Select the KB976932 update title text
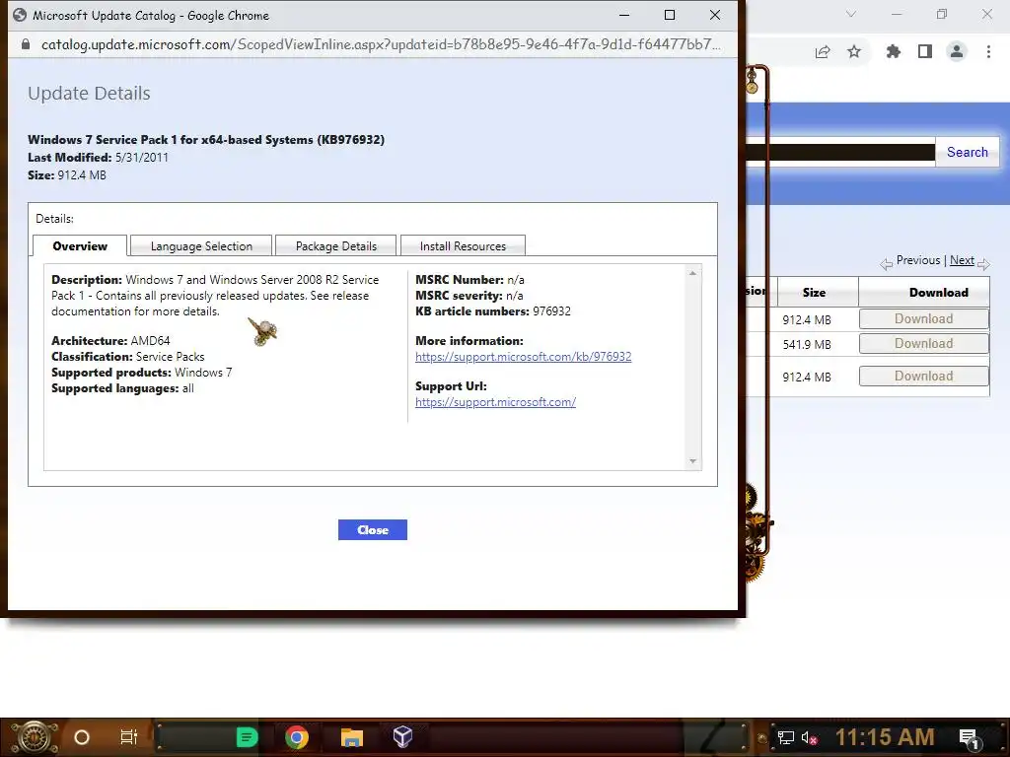The width and height of the screenshot is (1010, 757). click(206, 140)
